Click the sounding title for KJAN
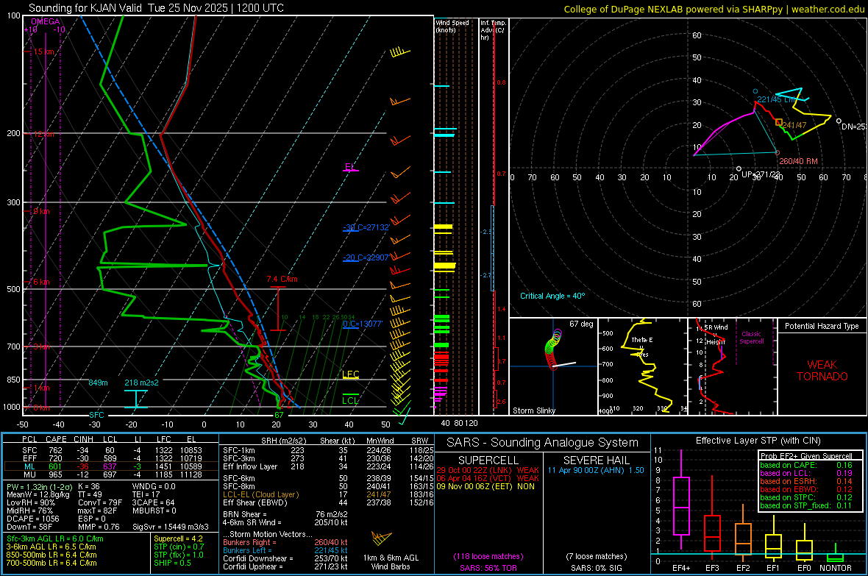Image resolution: width=868 pixels, height=576 pixels. click(156, 8)
